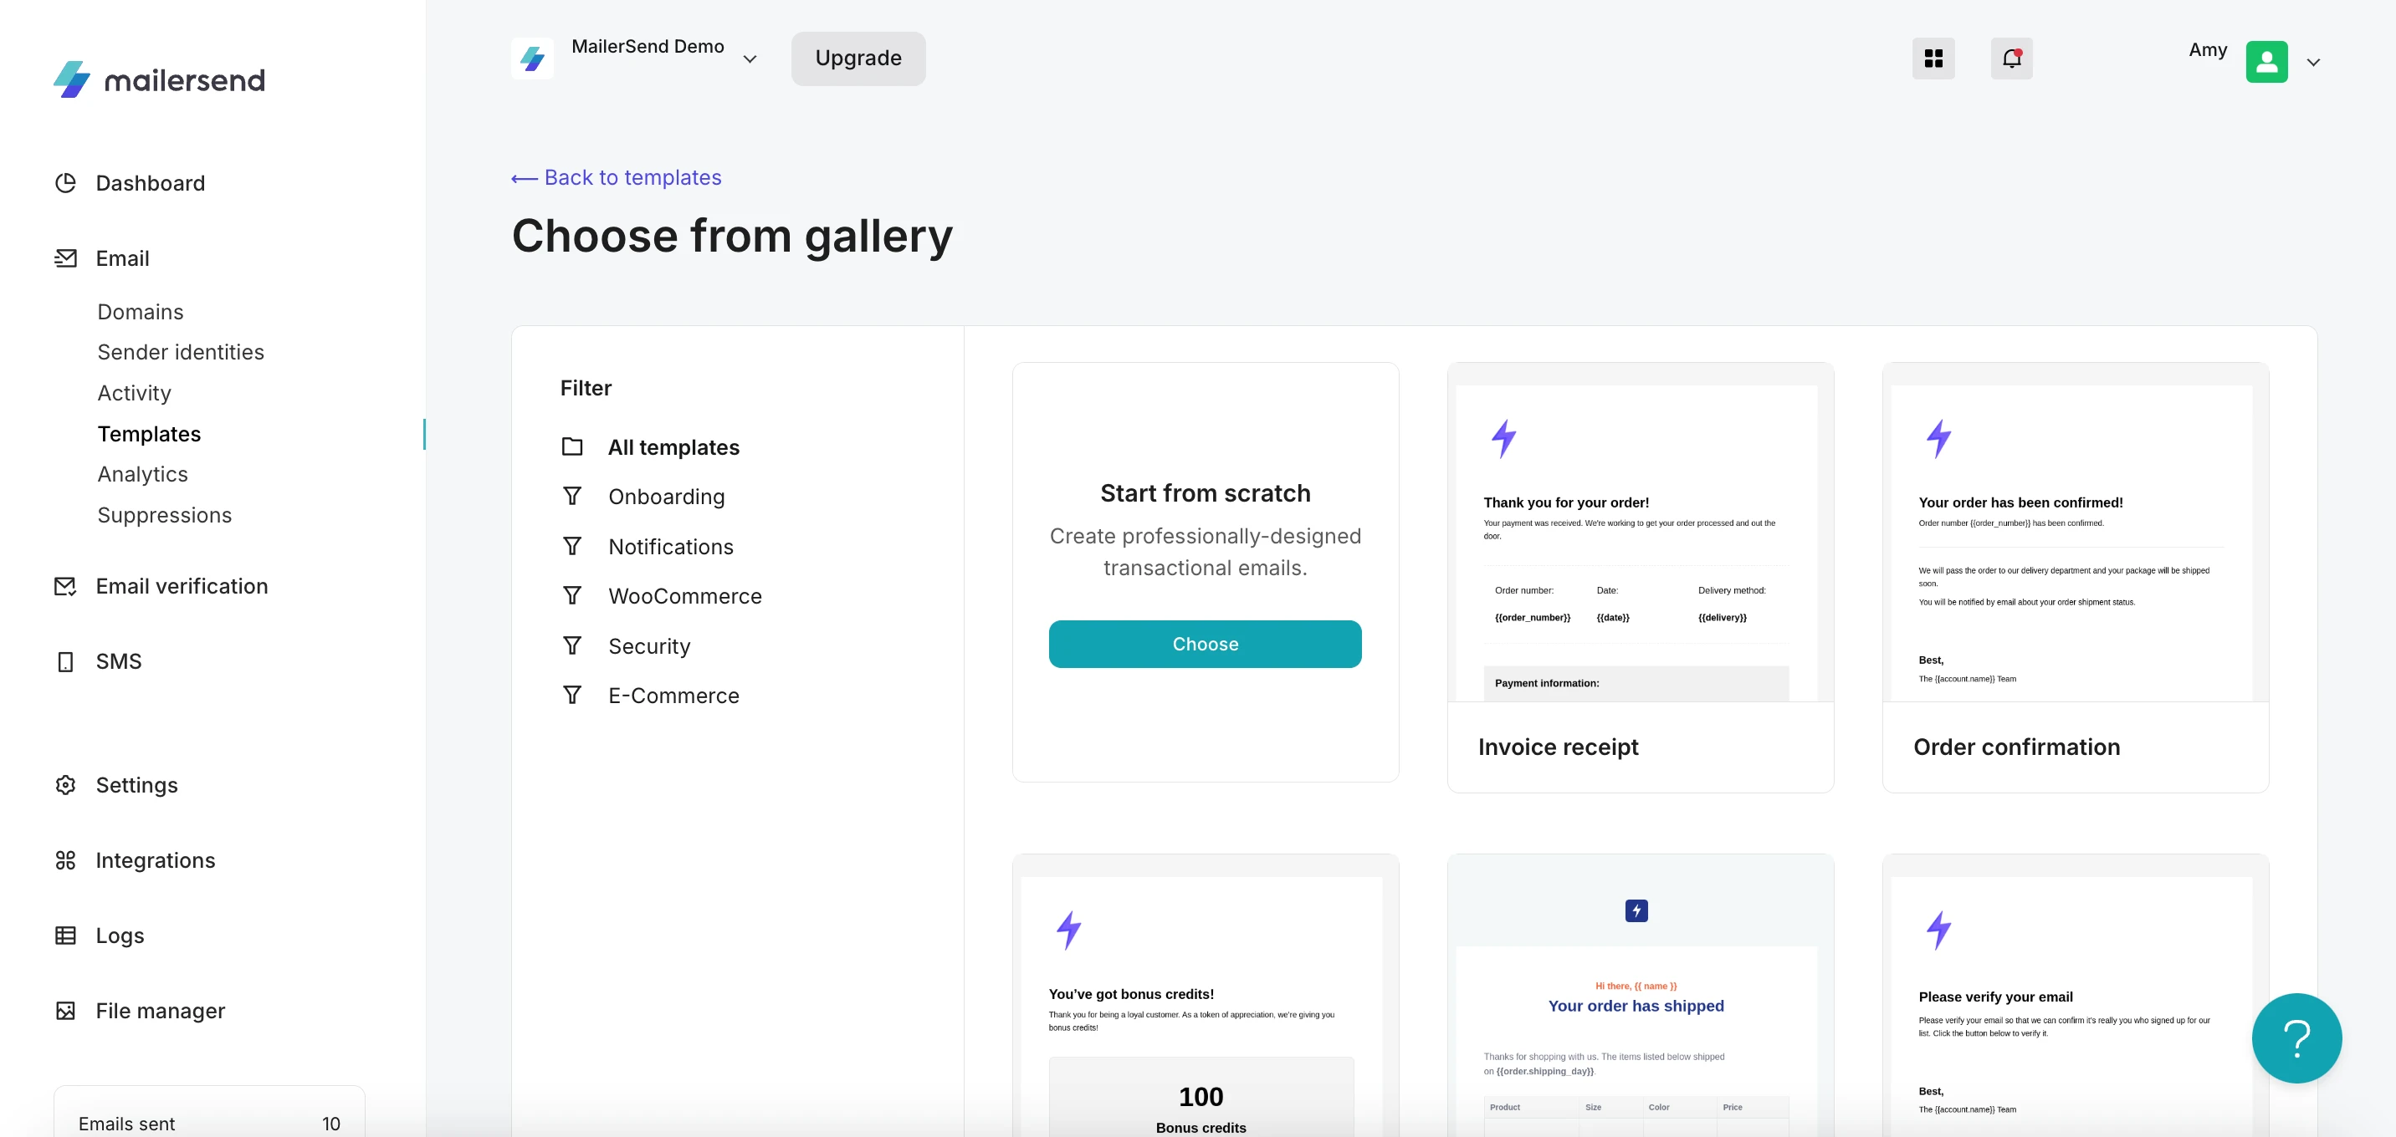Image resolution: width=2396 pixels, height=1137 pixels.
Task: Open the apps grid icon
Action: (1933, 59)
